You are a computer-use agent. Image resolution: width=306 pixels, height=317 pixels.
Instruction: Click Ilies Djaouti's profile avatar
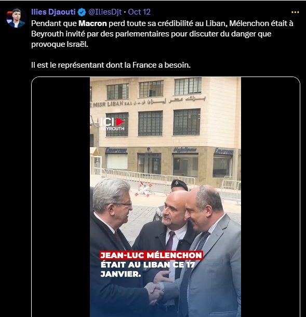tap(16, 18)
